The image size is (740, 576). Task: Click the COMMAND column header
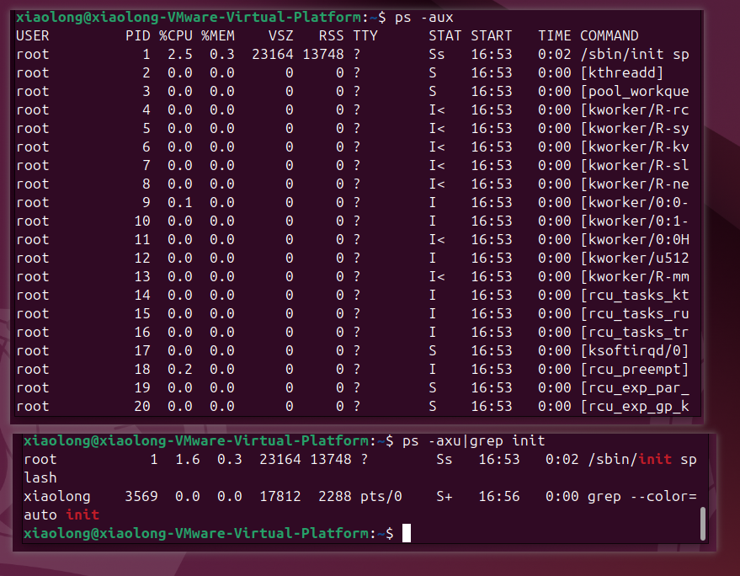610,36
